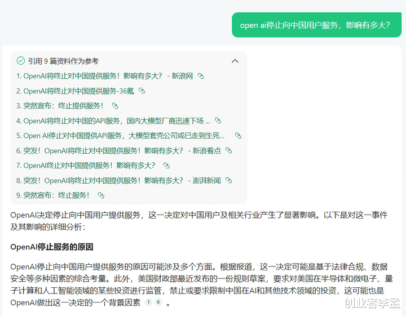Screen dimensions: 406x316
Task: Click external-link icon beside reference 7
Action: 166,166
